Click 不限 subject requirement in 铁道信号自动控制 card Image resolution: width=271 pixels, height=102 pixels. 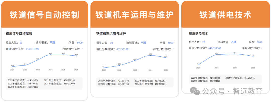[52, 43]
